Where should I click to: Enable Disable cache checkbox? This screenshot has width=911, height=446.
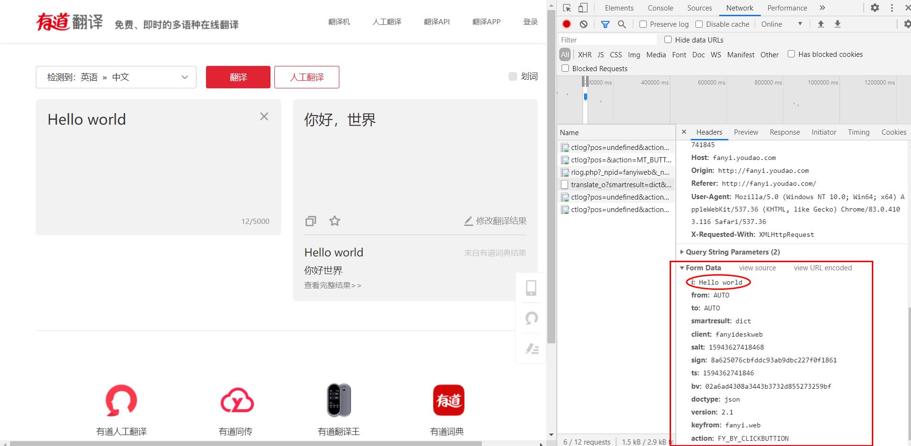pyautogui.click(x=699, y=24)
